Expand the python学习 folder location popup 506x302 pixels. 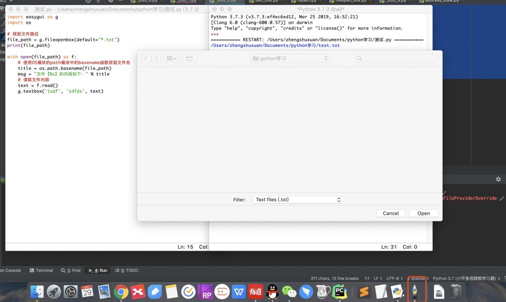click(290, 58)
